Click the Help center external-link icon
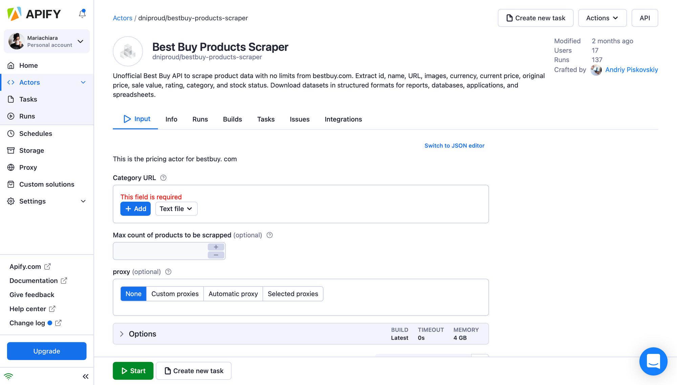This screenshot has width=677, height=385. [x=52, y=309]
